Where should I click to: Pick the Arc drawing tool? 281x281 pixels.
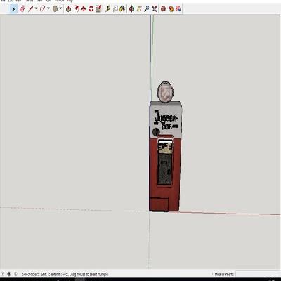[x=42, y=9]
